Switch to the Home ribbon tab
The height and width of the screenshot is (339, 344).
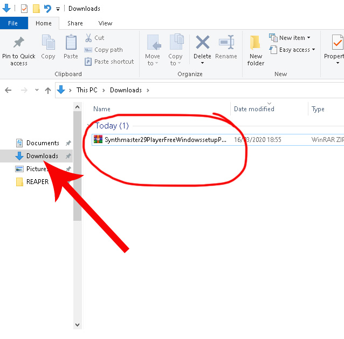pyautogui.click(x=44, y=23)
